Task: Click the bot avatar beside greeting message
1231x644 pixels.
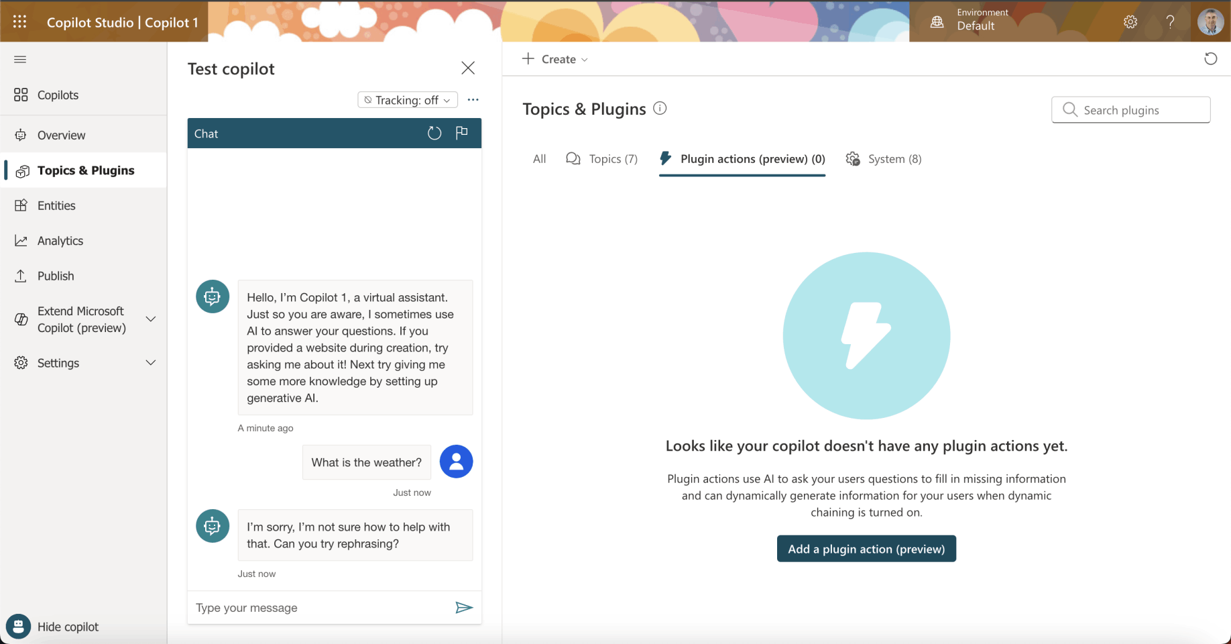Action: click(x=213, y=297)
